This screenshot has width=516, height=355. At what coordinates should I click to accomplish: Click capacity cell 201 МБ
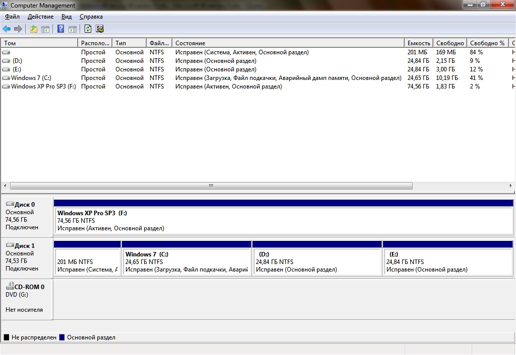tap(417, 52)
